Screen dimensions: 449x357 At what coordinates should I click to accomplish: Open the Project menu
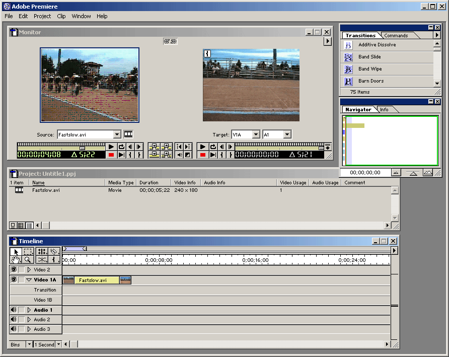42,16
